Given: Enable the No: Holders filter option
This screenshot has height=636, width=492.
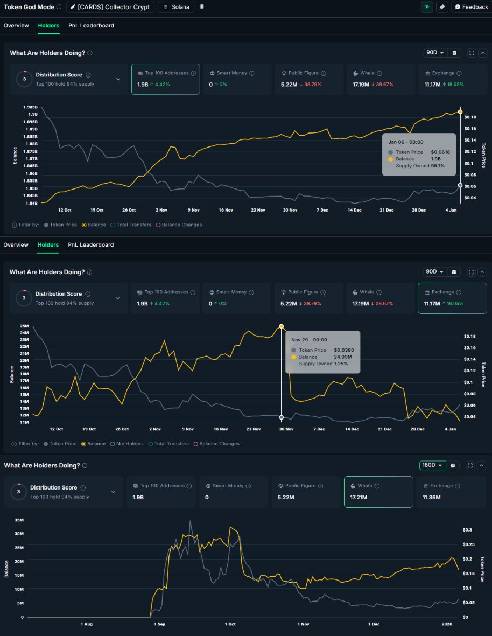Looking at the screenshot, I should 126,444.
